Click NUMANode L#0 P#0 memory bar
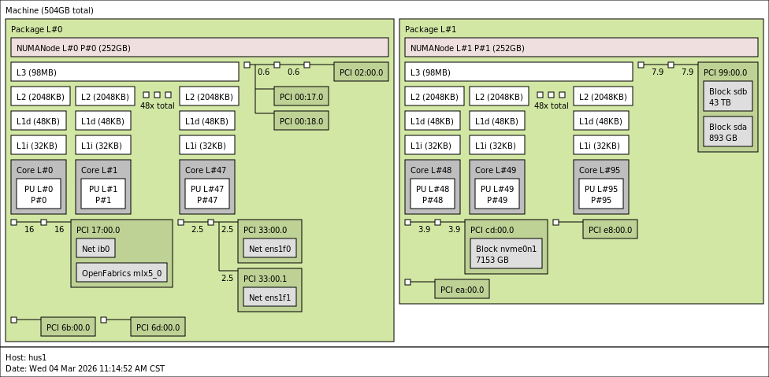 pyautogui.click(x=199, y=48)
